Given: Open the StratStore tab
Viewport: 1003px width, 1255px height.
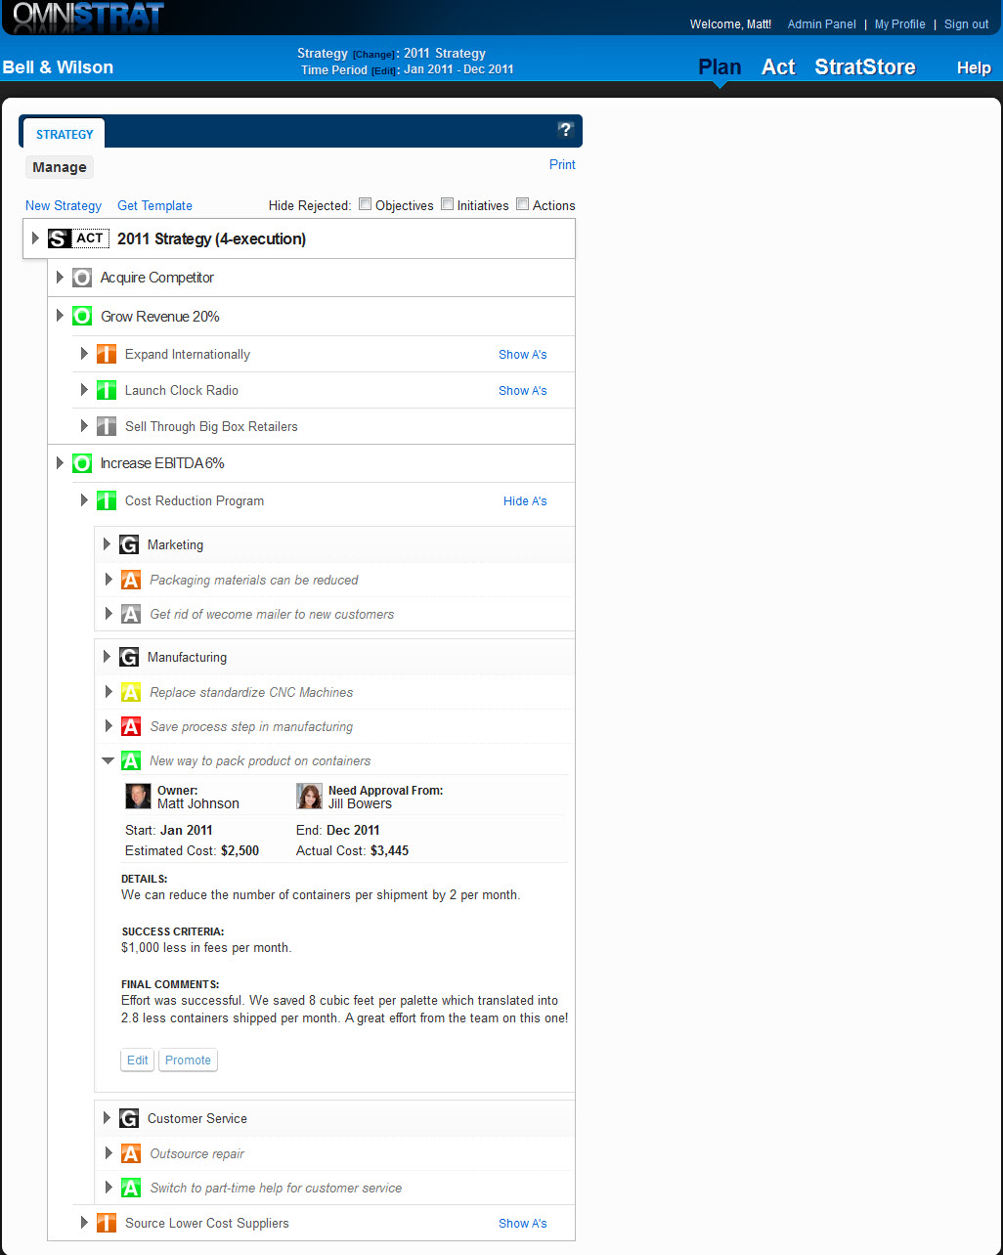Looking at the screenshot, I should 865,66.
